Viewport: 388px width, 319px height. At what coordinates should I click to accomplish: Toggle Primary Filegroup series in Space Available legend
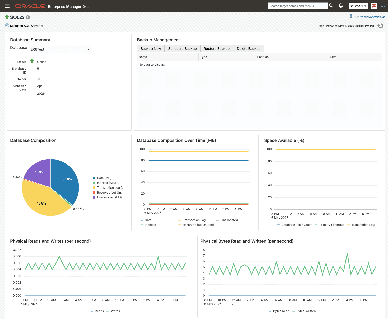[x=330, y=225]
